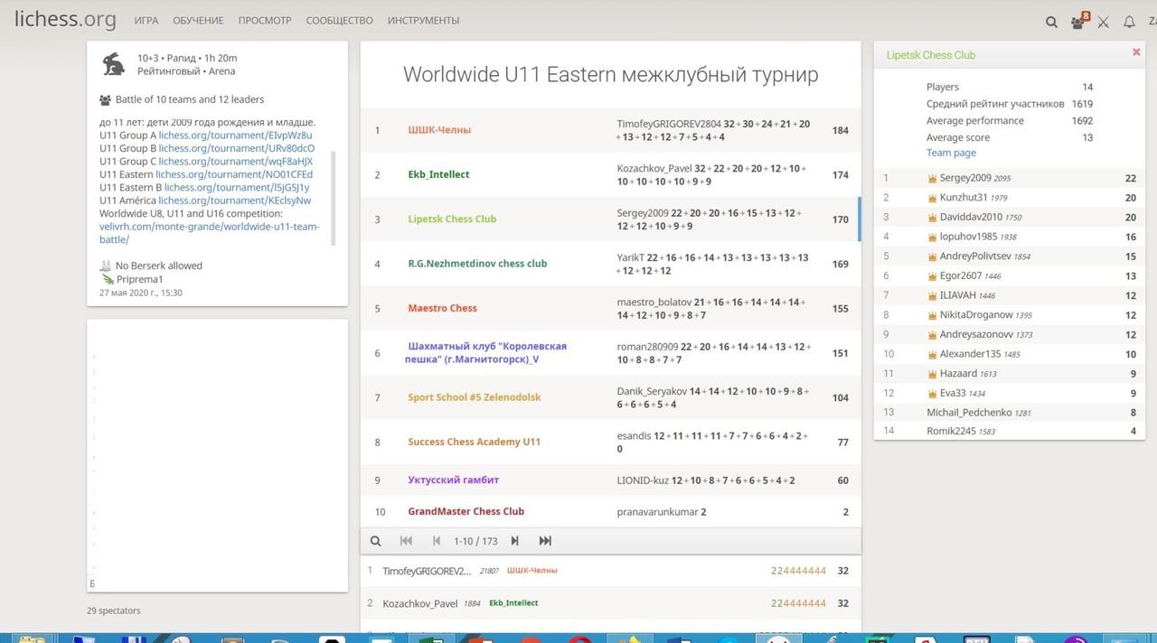Click leader YarikT in team row 4
This screenshot has width=1157, height=643.
[x=631, y=257]
